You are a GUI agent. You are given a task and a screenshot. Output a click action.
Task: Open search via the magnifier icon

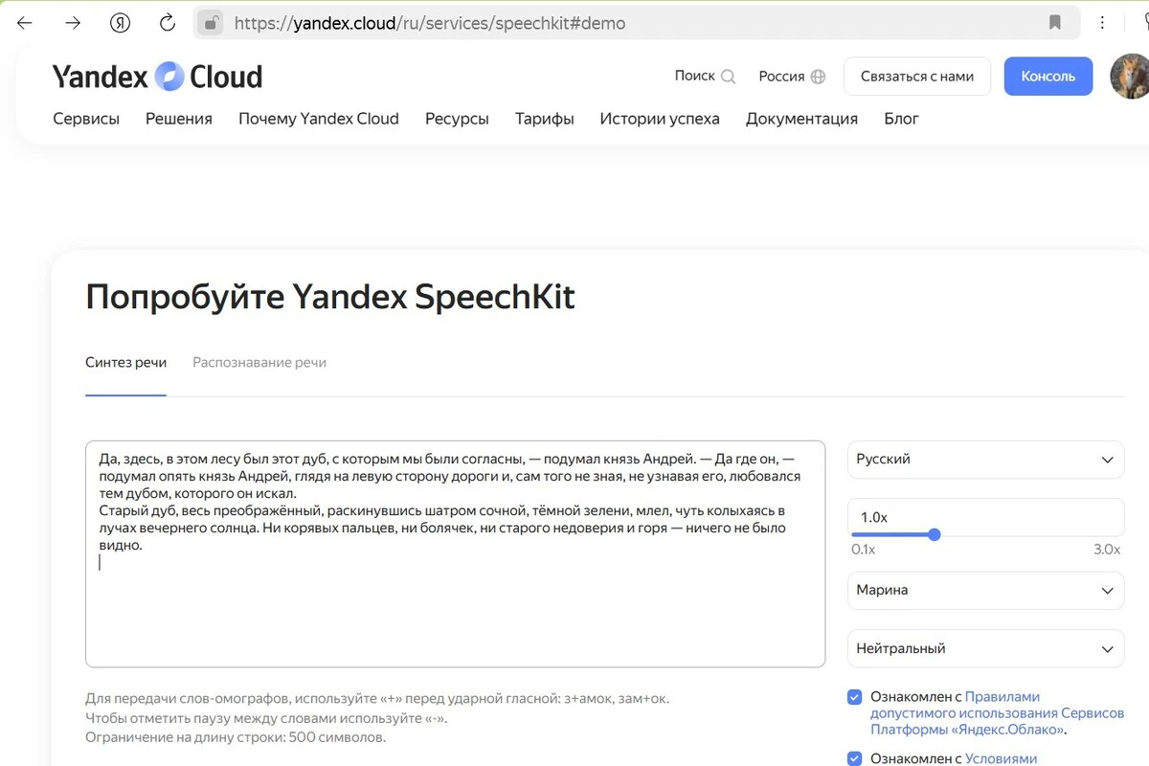pos(729,77)
